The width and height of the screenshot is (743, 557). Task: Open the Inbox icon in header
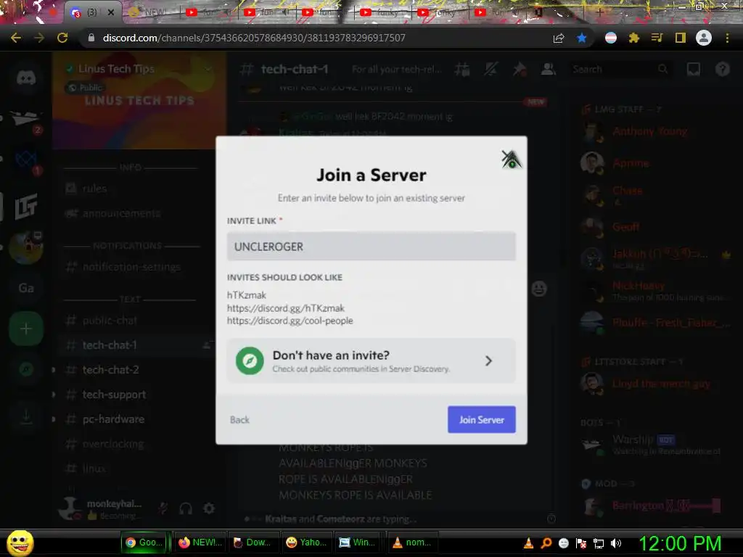click(693, 70)
